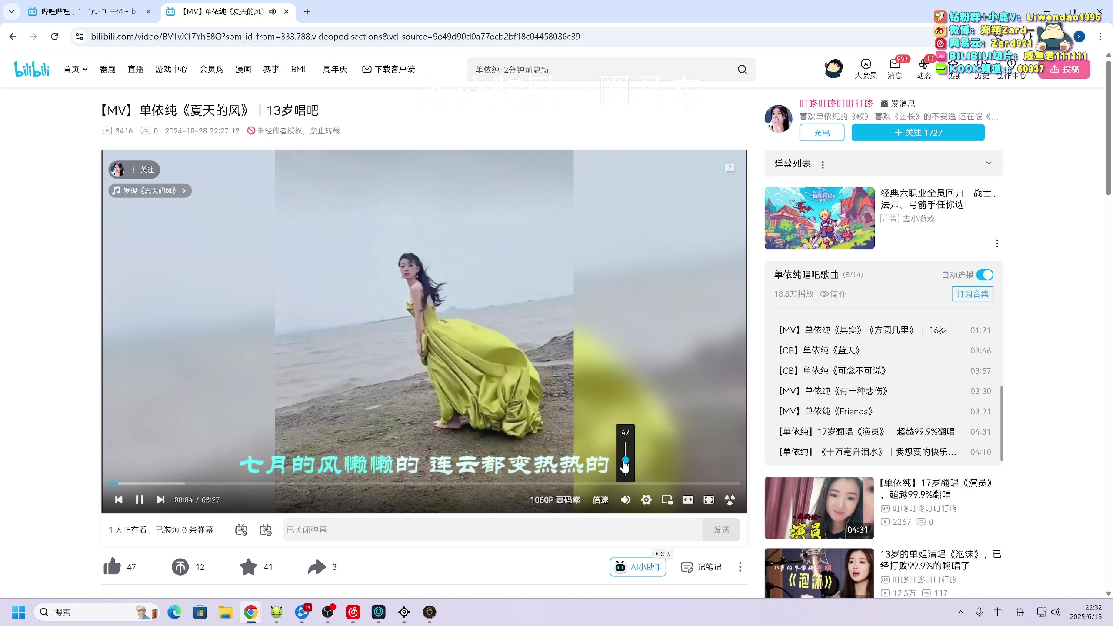Viewport: 1113px width, 626px height.
Task: Open the 《泡沫》 video thumbnail
Action: [819, 573]
